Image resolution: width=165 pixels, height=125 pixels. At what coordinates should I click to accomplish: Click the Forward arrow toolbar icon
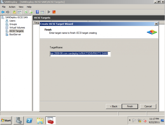pyautogui.click(x=8, y=12)
